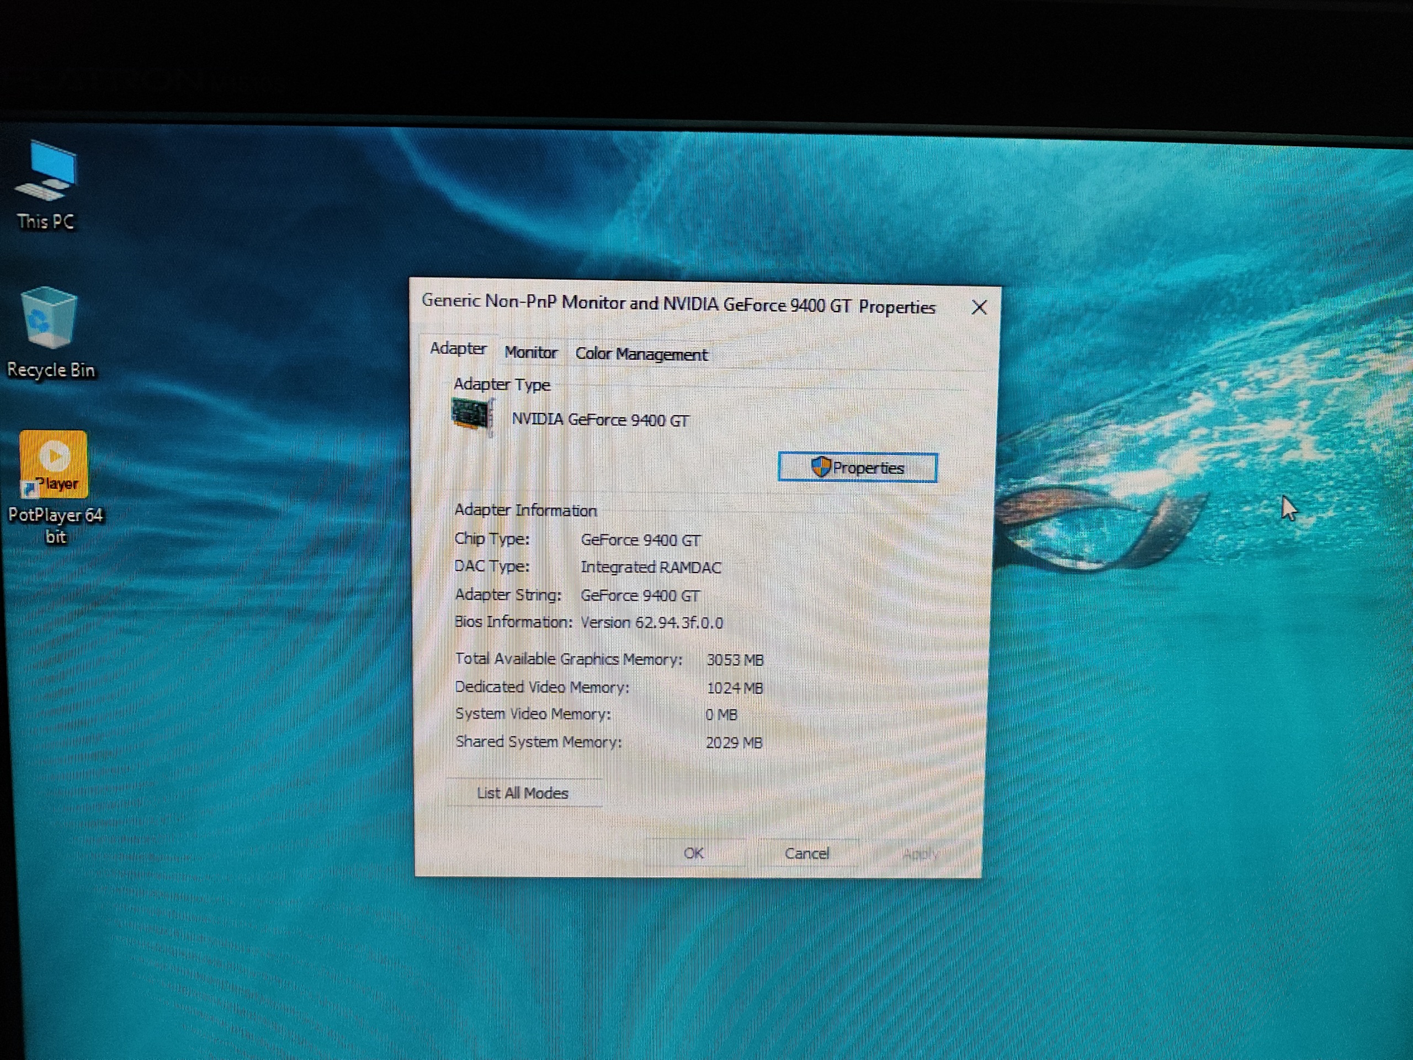
Task: Dismiss the dialog with Cancel
Action: (807, 854)
